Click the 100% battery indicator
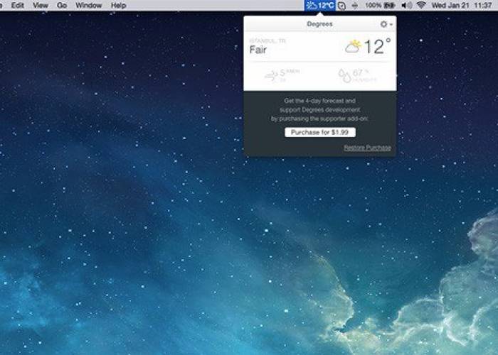This screenshot has width=498, height=355. coord(380,6)
